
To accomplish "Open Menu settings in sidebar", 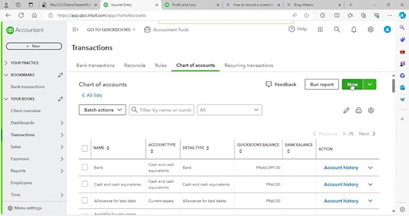I will point(25,208).
